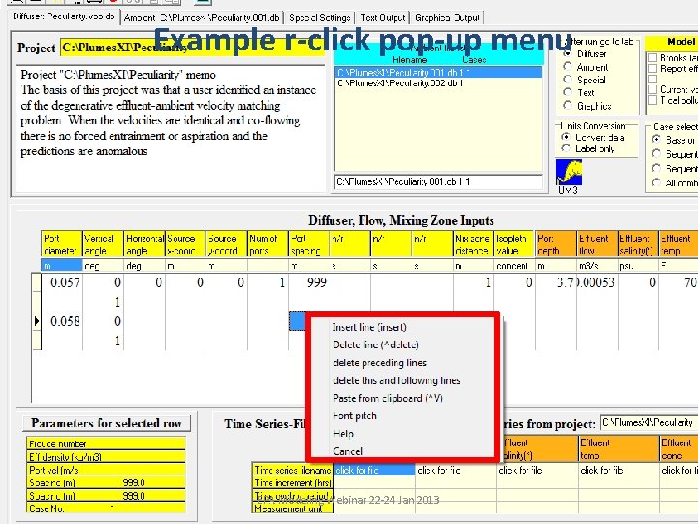The image size is (698, 524).
Task: Click the psu units cell
Action: [x=638, y=266]
